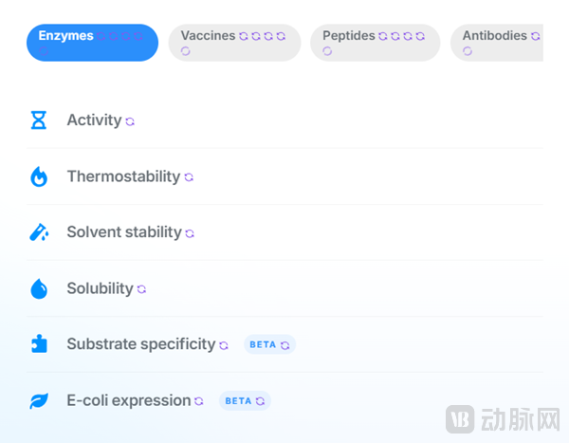The height and width of the screenshot is (443, 569).
Task: Click the Substrate specificity puzzle icon
Action: [x=38, y=344]
